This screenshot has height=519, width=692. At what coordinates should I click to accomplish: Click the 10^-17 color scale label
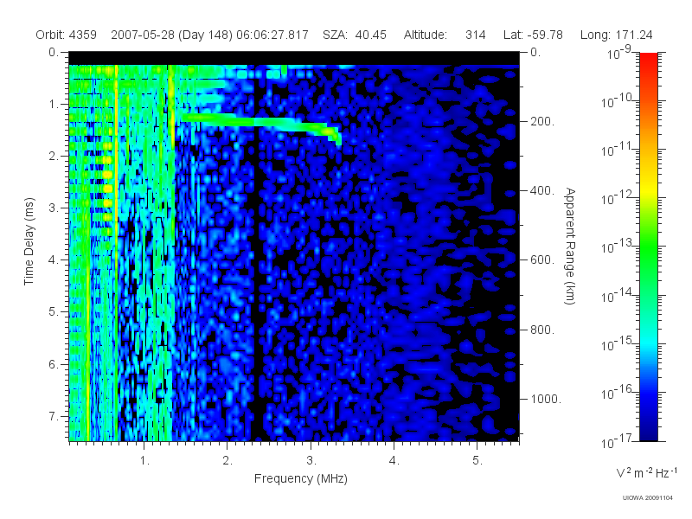click(616, 441)
